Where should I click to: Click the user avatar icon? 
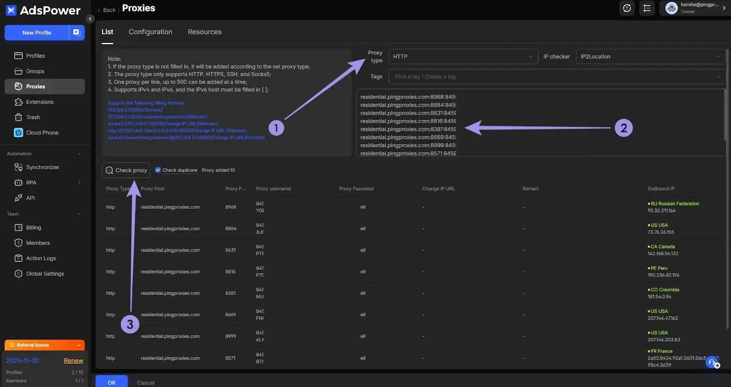[x=671, y=8]
